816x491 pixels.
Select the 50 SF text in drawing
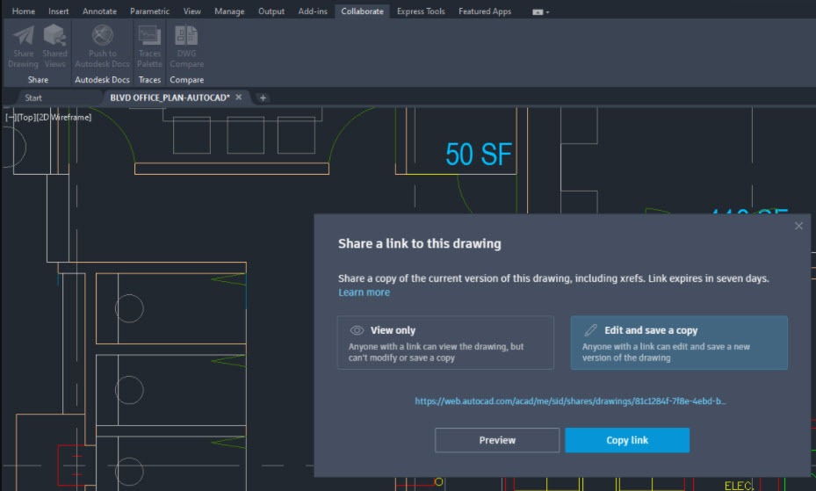tap(479, 155)
